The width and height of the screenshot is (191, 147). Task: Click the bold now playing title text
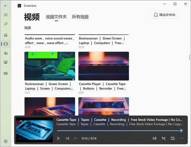(119, 120)
